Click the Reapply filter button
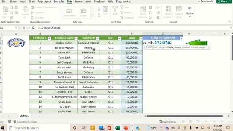This screenshot has height=131, width=233. [126, 13]
